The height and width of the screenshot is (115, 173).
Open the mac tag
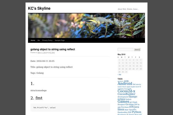pos(127,110)
